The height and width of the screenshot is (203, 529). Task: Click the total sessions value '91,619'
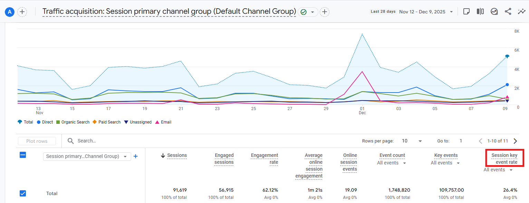[x=180, y=190]
